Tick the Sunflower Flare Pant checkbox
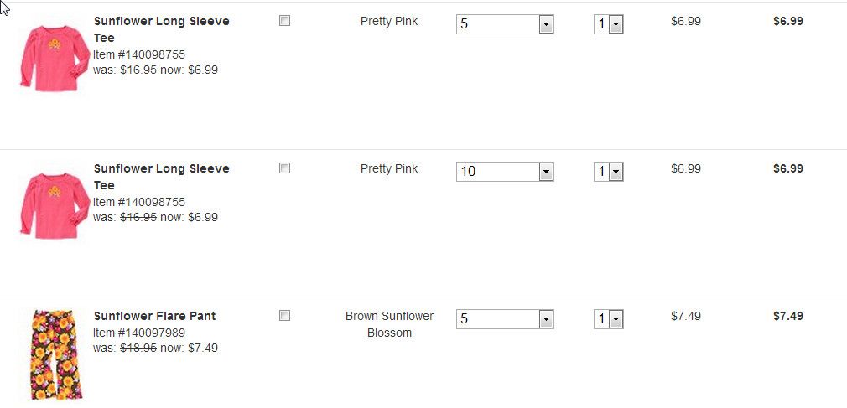 pyautogui.click(x=284, y=316)
